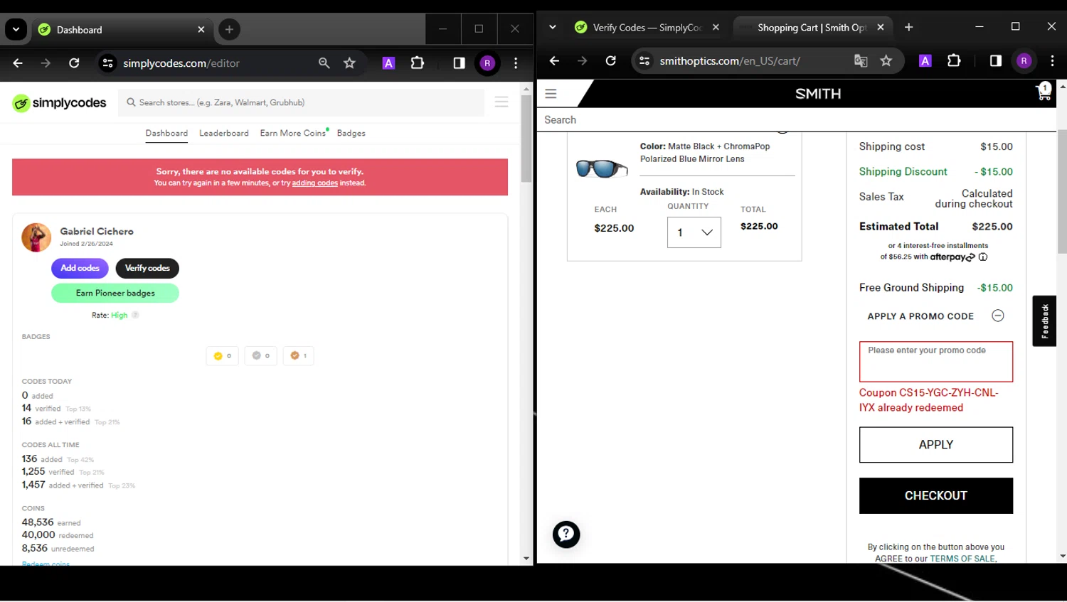Open the purple A extension in the Smith window

(925, 61)
